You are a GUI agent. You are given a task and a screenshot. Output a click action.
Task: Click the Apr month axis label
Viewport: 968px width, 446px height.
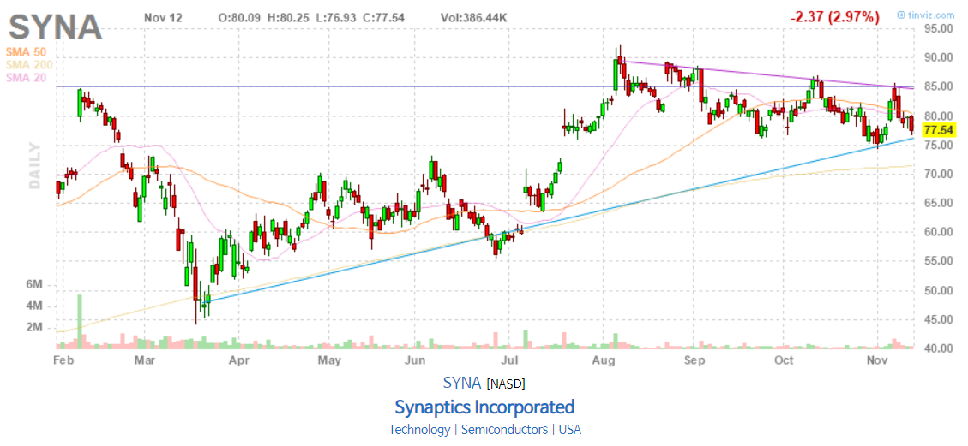[238, 360]
